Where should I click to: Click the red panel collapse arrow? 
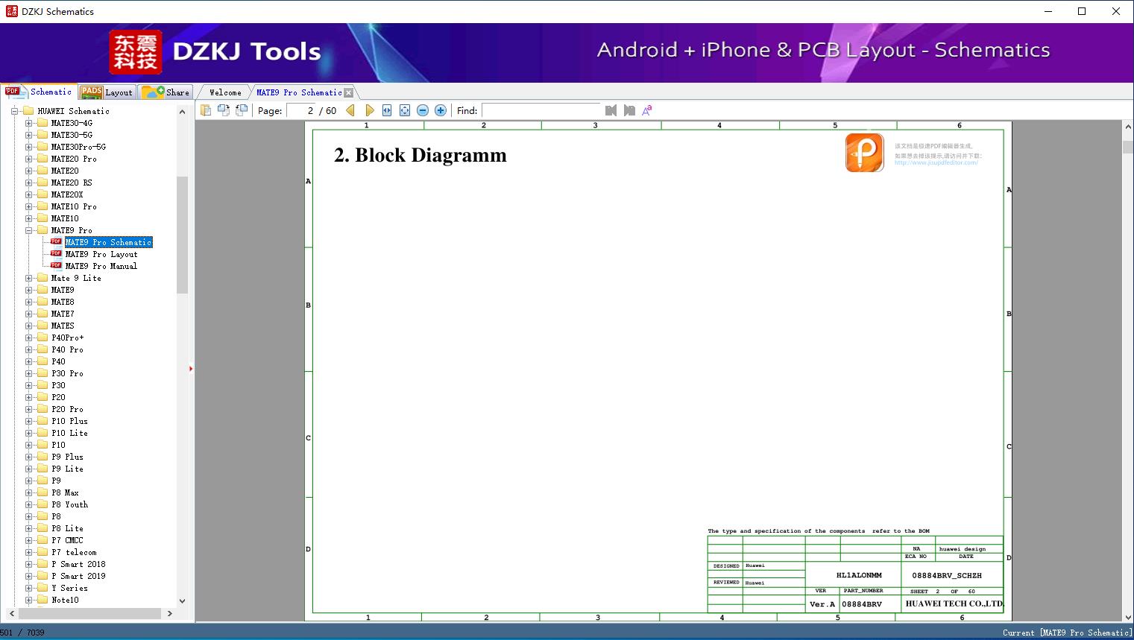click(191, 368)
